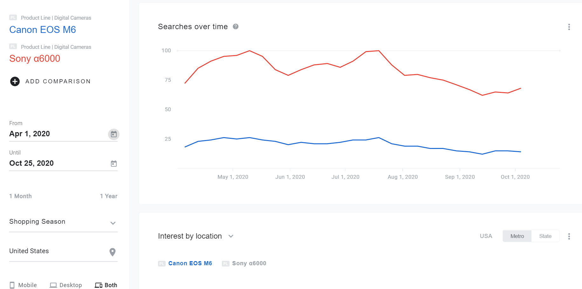Click the help icon next to Searches over time
Screen dimensions: 582x289
236,27
